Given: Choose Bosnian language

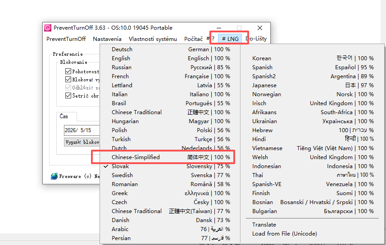Looking at the screenshot, I should (313, 202).
